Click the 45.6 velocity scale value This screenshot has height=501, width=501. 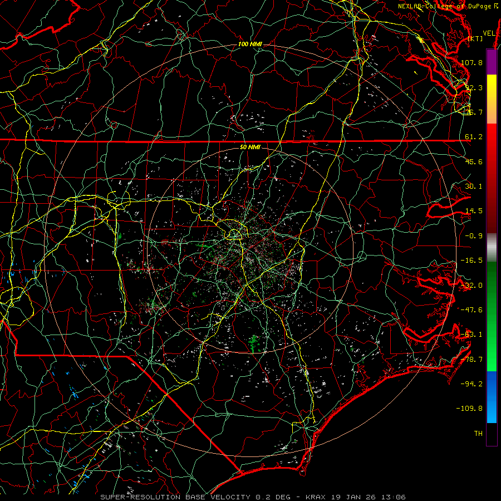pyautogui.click(x=474, y=161)
